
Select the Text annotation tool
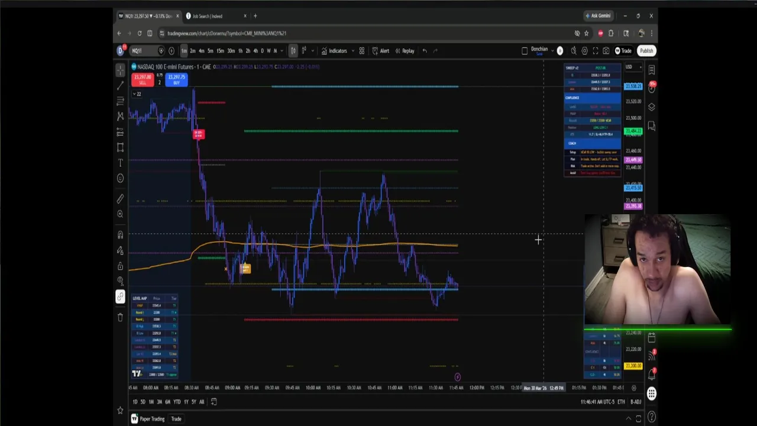(x=120, y=163)
